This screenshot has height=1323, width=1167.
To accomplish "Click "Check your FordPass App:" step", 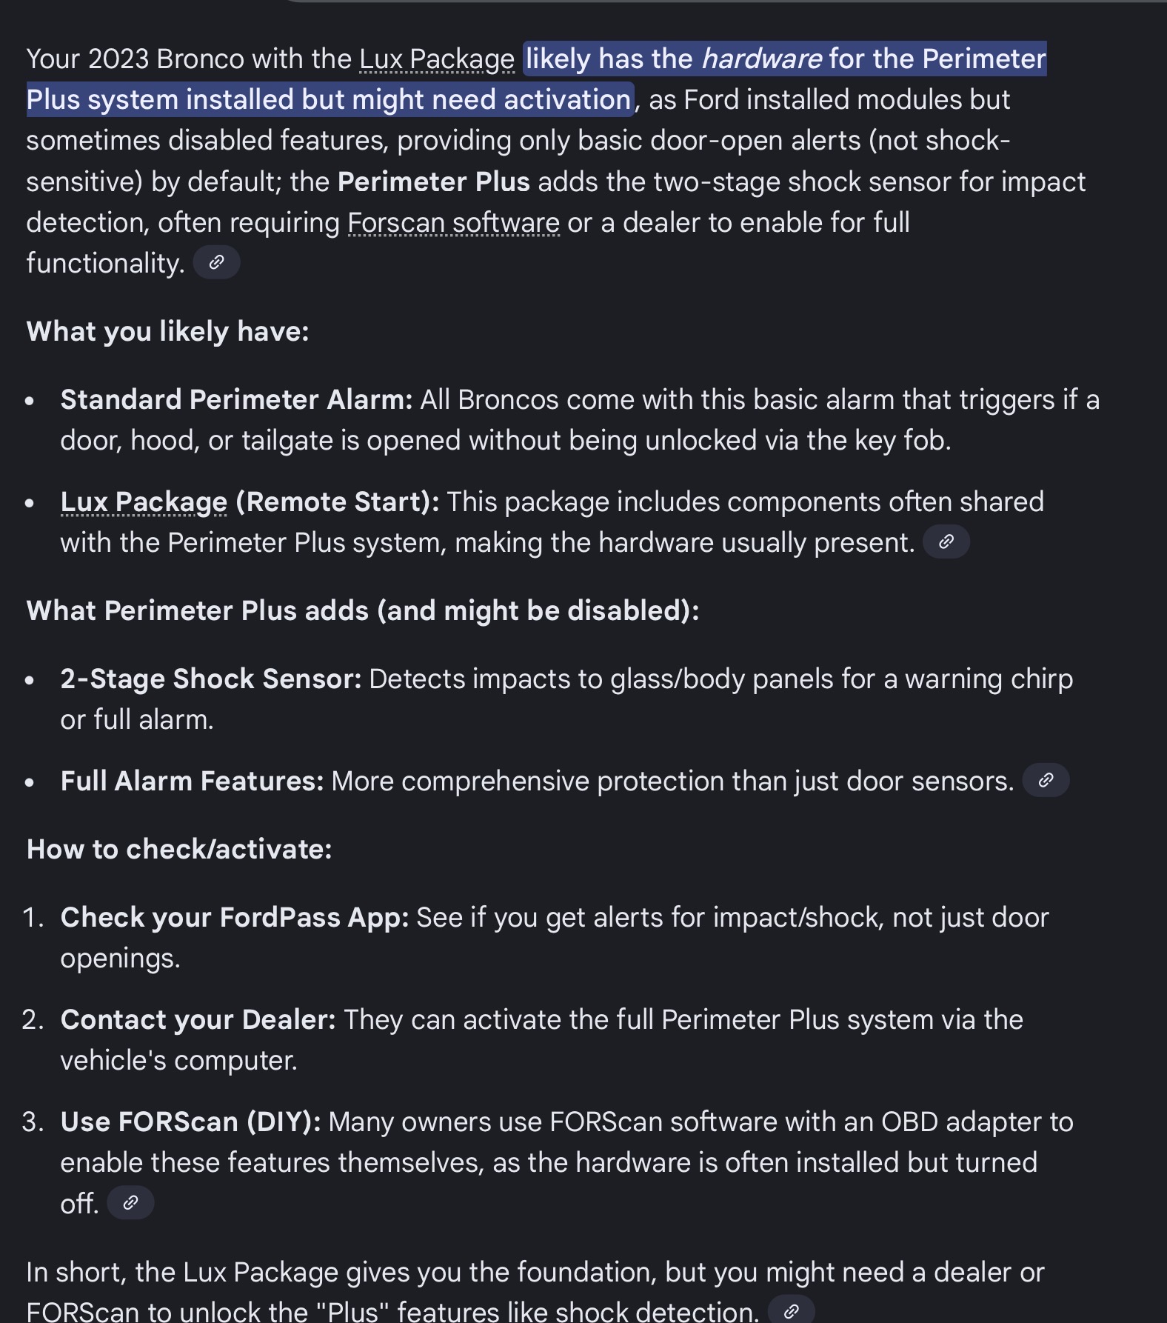I will 234,918.
